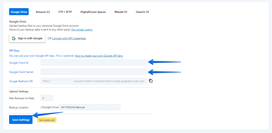Open the FTP / SFTP tab
The image size is (272, 133).
(65, 12)
